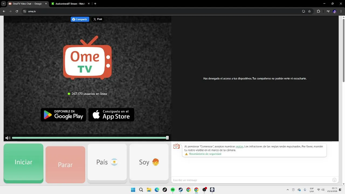Mute the volume with the speaker icon
Viewport: 345px width, 194px height.
[8, 138]
